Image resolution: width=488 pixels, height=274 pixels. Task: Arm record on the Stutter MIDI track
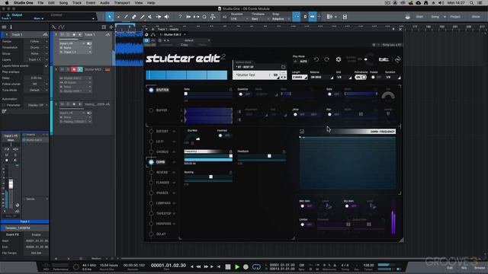(74, 69)
